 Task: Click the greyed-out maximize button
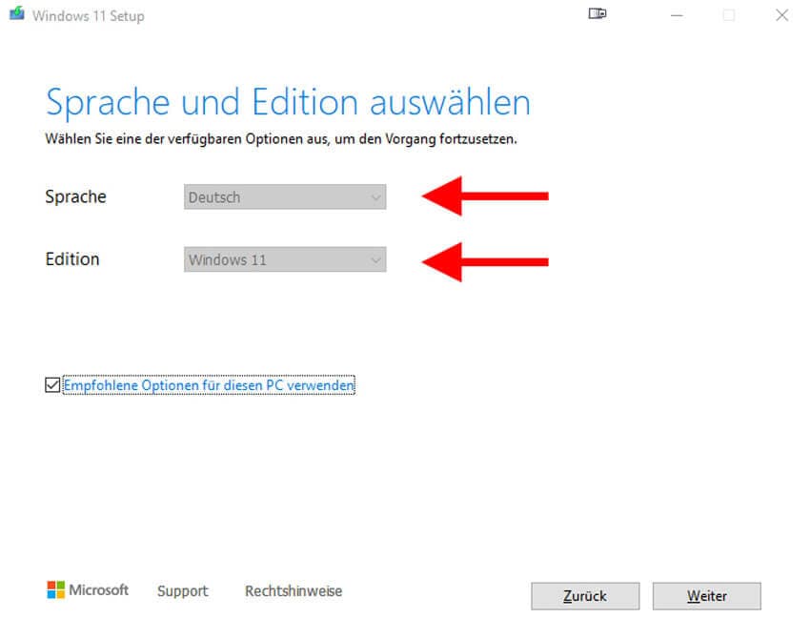(729, 15)
